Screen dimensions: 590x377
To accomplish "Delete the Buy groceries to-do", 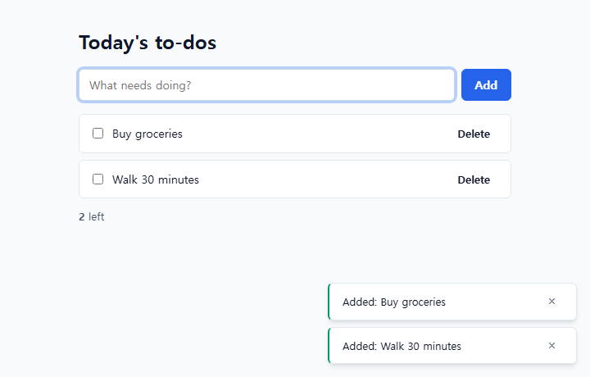I will point(474,134).
